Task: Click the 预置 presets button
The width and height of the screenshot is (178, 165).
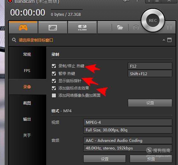Action: tap(151, 159)
